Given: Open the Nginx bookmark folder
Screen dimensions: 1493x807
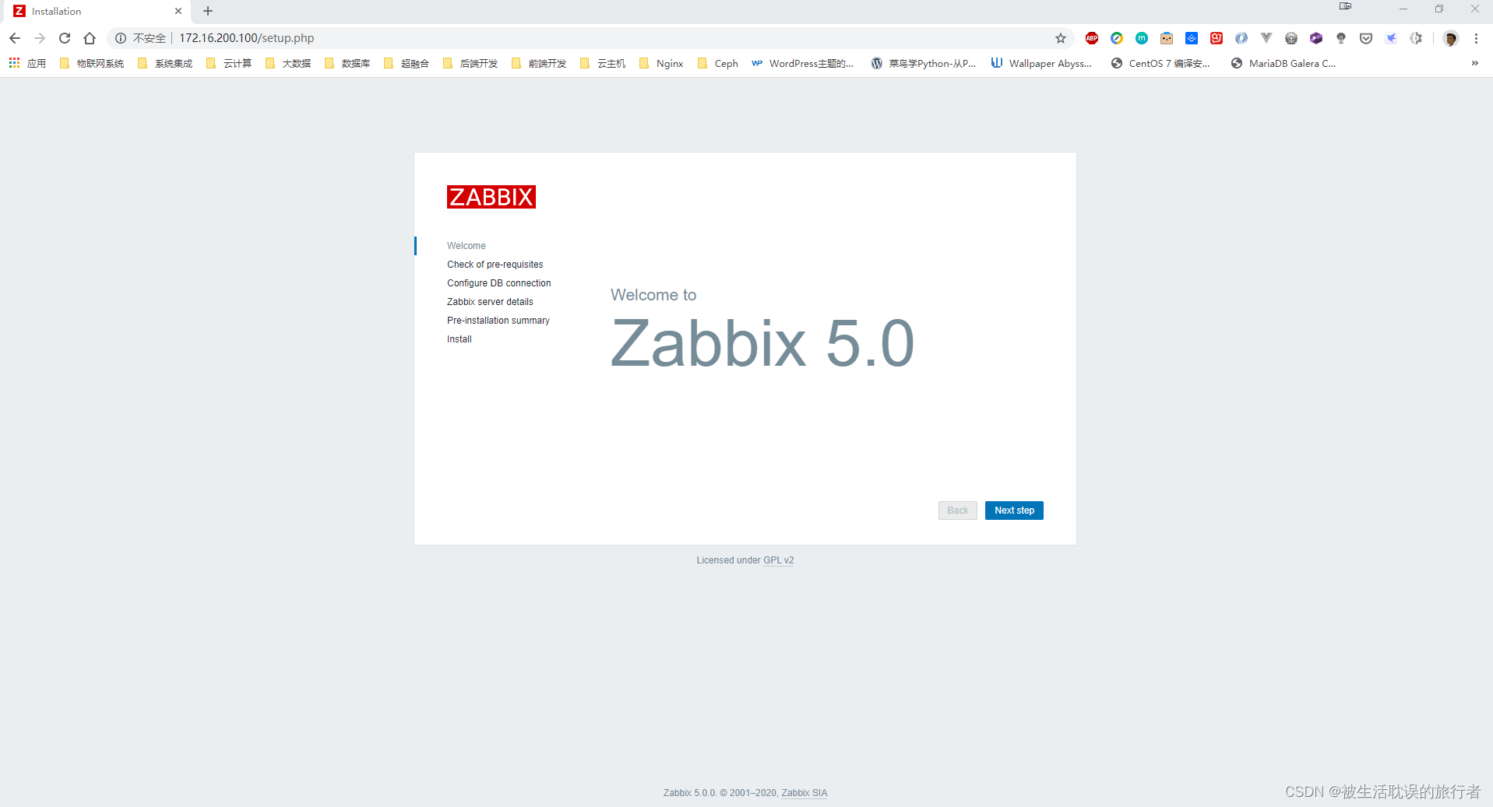Looking at the screenshot, I should point(661,63).
